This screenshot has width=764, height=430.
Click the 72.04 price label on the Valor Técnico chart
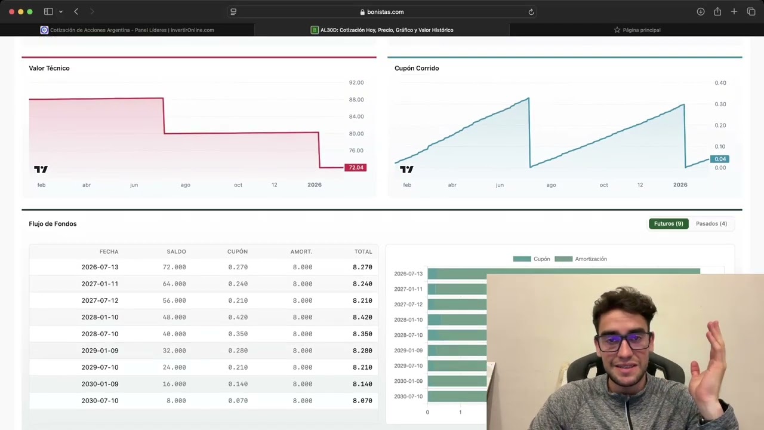pos(356,168)
